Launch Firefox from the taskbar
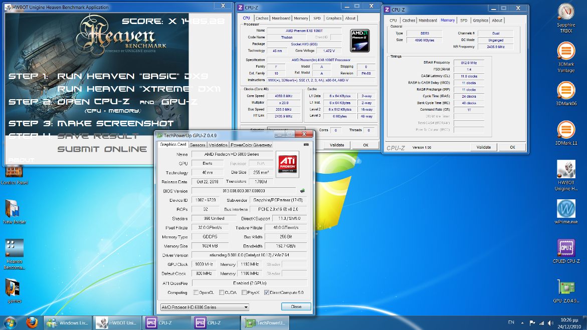This screenshot has width=587, height=330. click(32, 322)
